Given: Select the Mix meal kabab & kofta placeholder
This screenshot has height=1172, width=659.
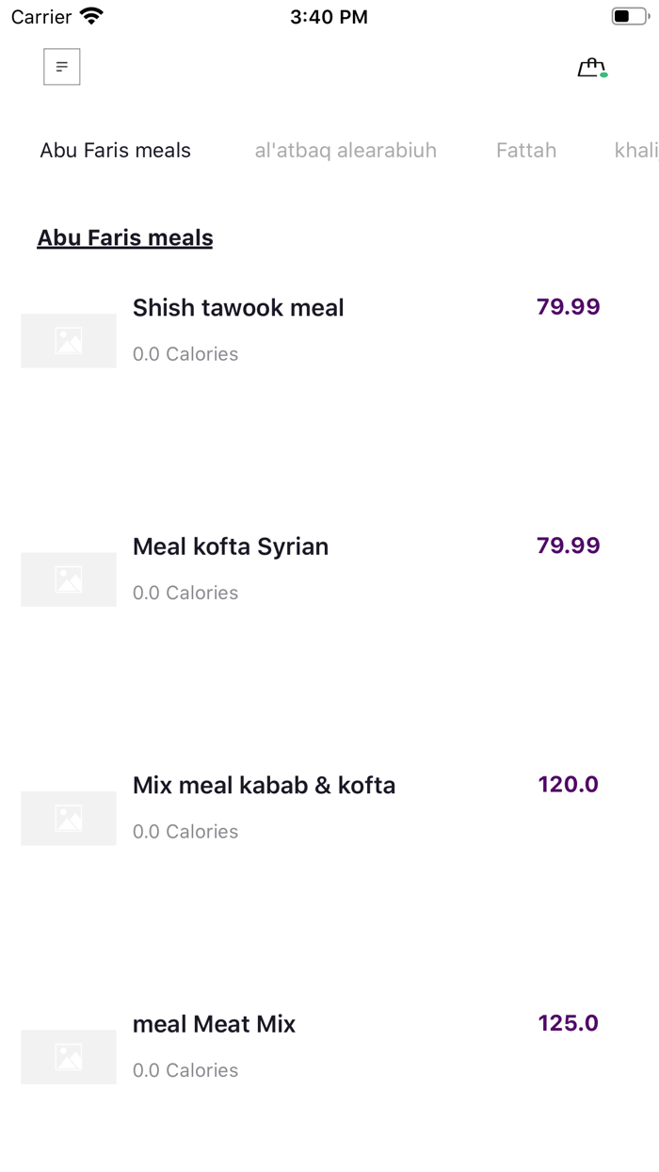Looking at the screenshot, I should point(68,818).
